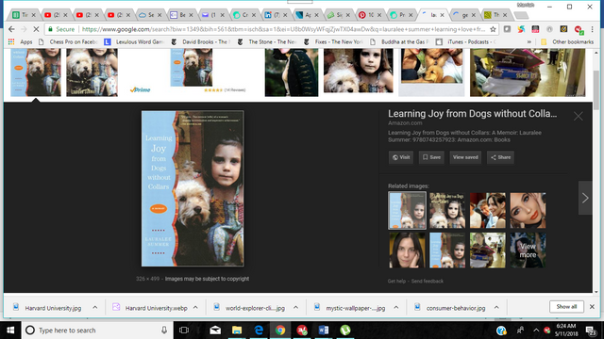Open Task View from the taskbar

184,331
